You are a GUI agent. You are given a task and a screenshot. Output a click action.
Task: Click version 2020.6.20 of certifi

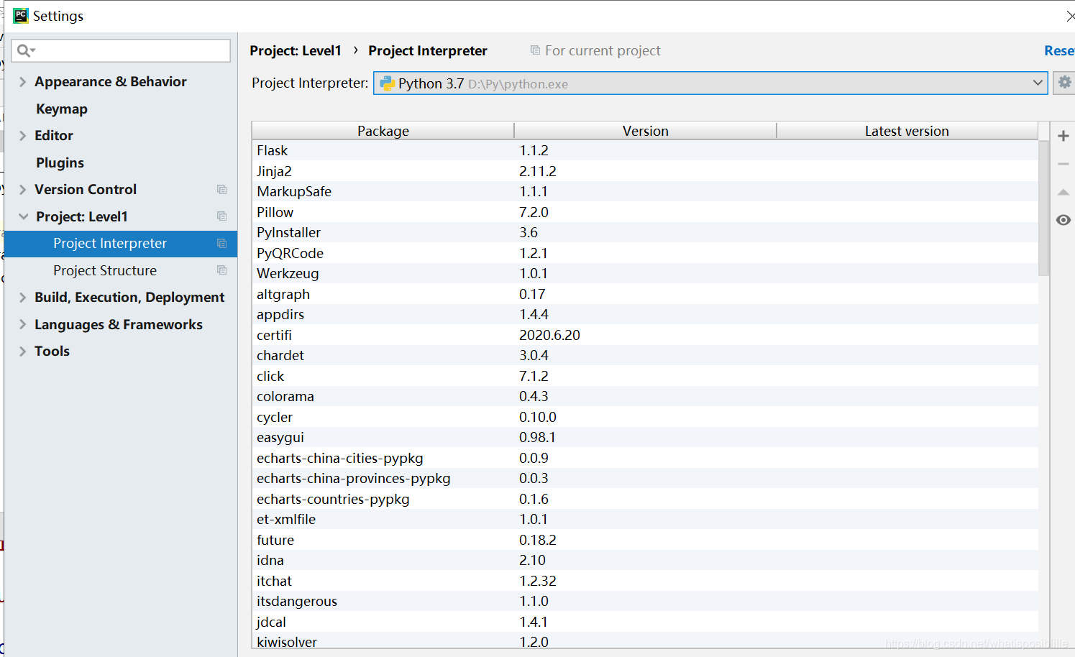pyautogui.click(x=549, y=335)
